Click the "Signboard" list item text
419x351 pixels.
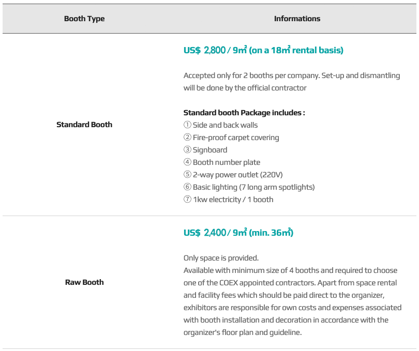210,150
